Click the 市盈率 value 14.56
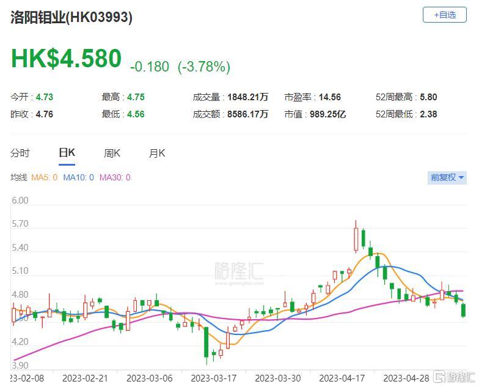Viewport: 479px width, 387px height. (x=330, y=97)
